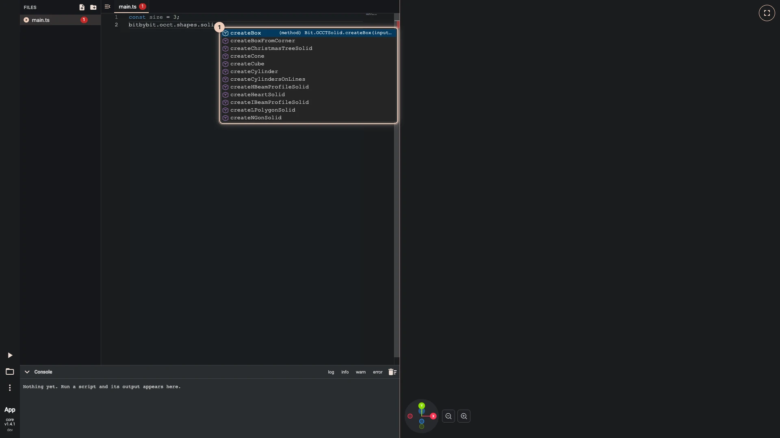Select createIBeamProfileSolid suggestion

pos(309,102)
